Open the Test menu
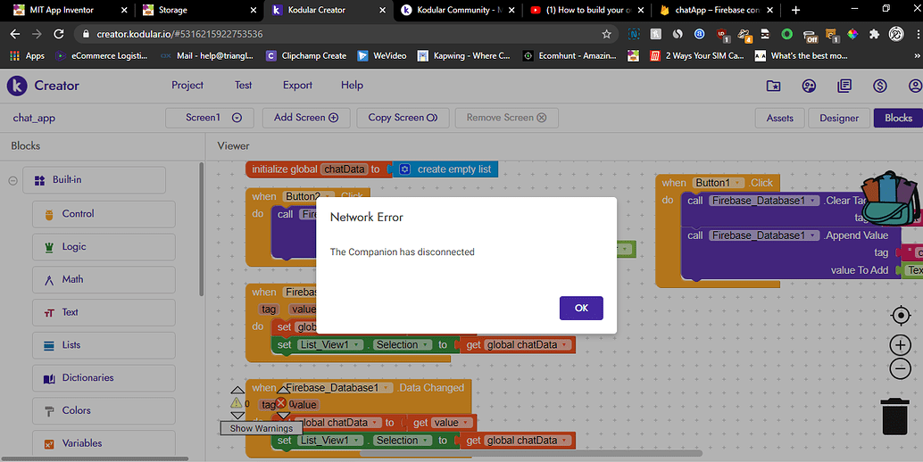Image resolution: width=923 pixels, height=462 pixels. pyautogui.click(x=243, y=86)
